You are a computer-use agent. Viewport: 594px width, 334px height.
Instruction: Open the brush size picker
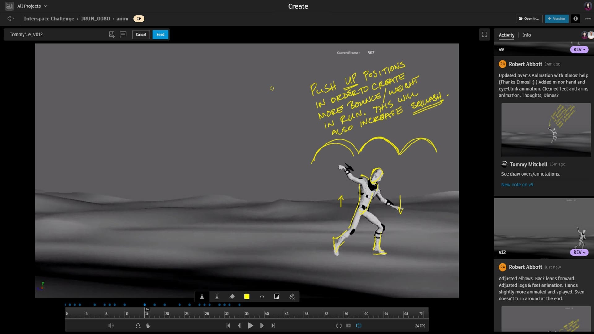pos(262,297)
